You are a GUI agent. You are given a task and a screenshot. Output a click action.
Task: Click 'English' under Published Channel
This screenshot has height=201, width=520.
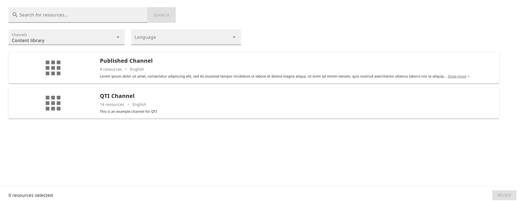(x=137, y=69)
